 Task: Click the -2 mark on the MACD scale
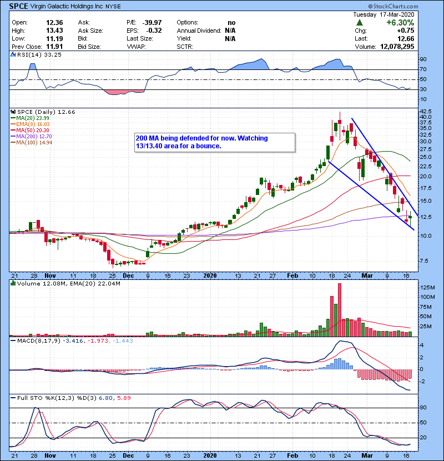pos(422,382)
